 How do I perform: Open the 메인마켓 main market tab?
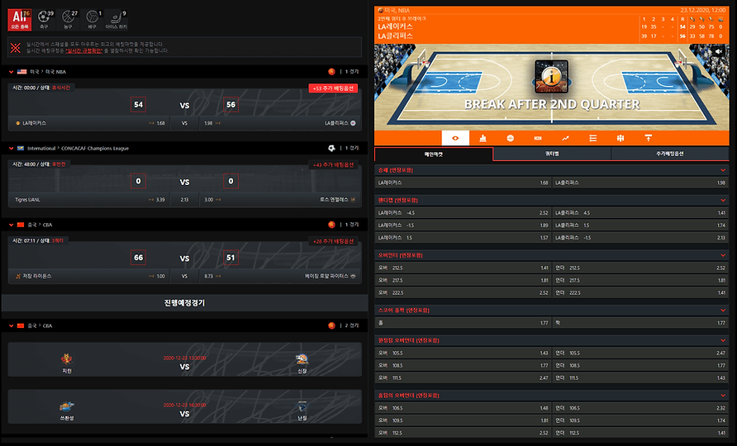[434, 154]
